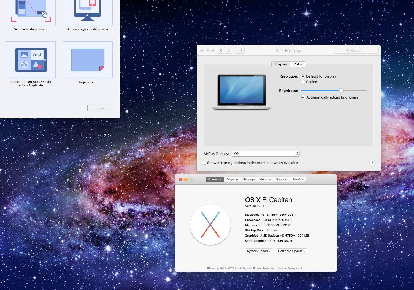This screenshot has width=414, height=290.
Task: Click the Criar button in Captivate
Action: point(101,108)
